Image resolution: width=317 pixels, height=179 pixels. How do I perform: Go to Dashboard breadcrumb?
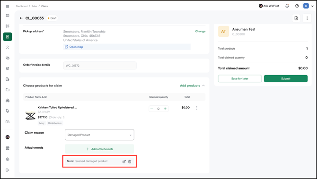coord(22,6)
